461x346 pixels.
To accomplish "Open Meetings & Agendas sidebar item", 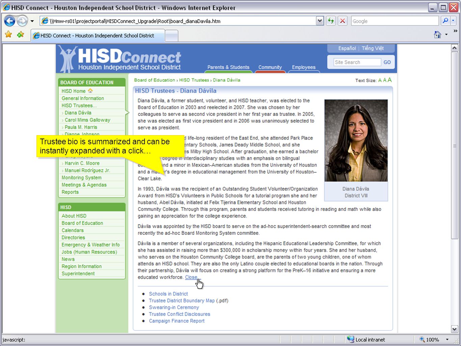I will (84, 185).
